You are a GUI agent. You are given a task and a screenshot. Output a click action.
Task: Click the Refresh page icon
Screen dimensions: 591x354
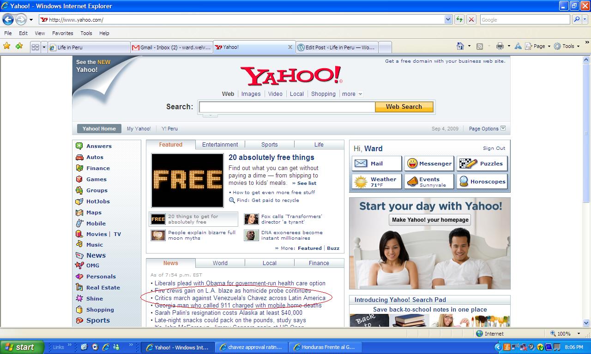(459, 20)
